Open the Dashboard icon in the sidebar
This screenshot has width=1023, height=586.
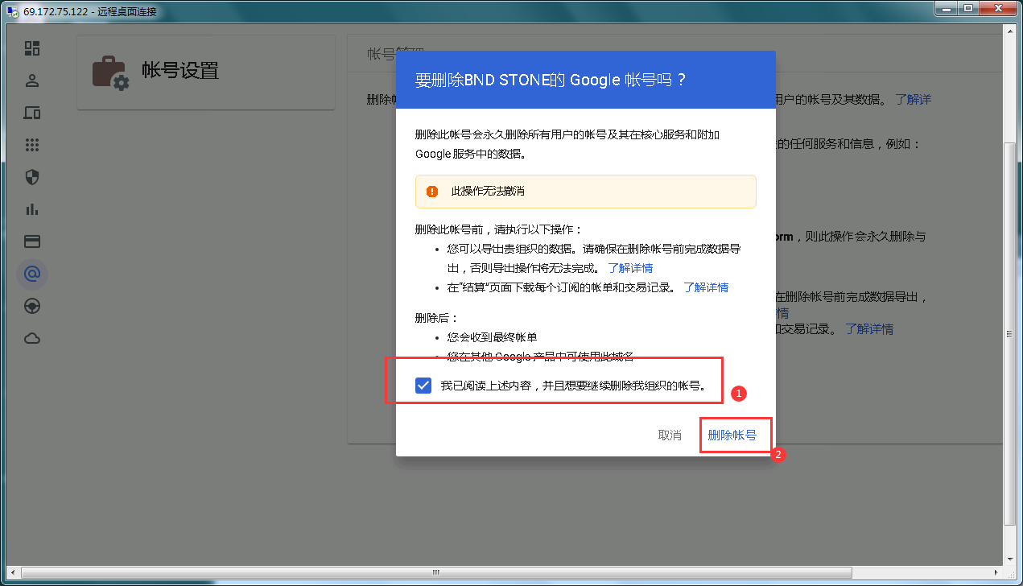tap(32, 48)
